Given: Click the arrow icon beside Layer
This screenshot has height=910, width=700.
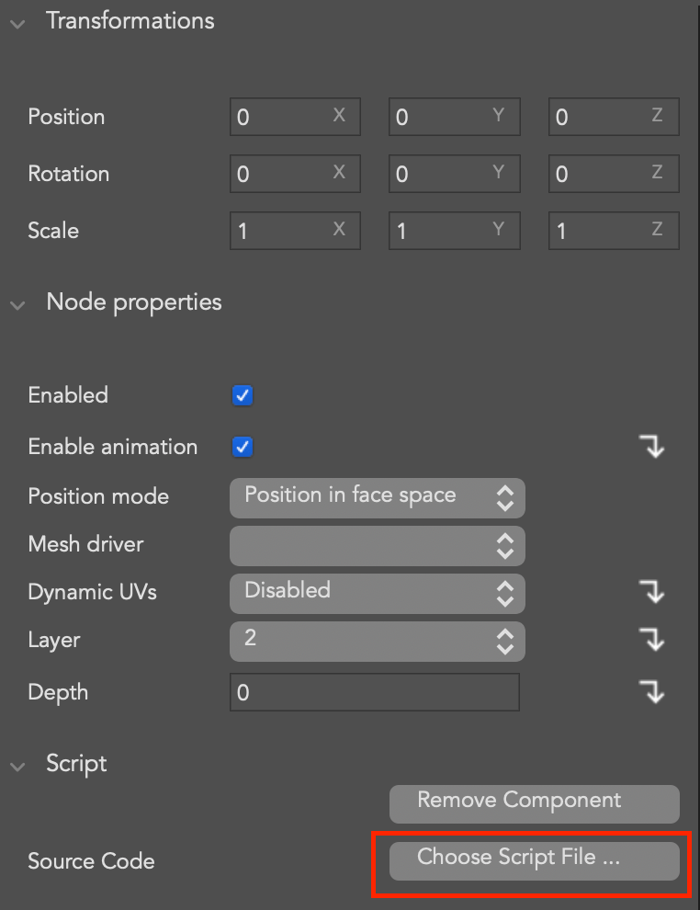Looking at the screenshot, I should coord(652,641).
